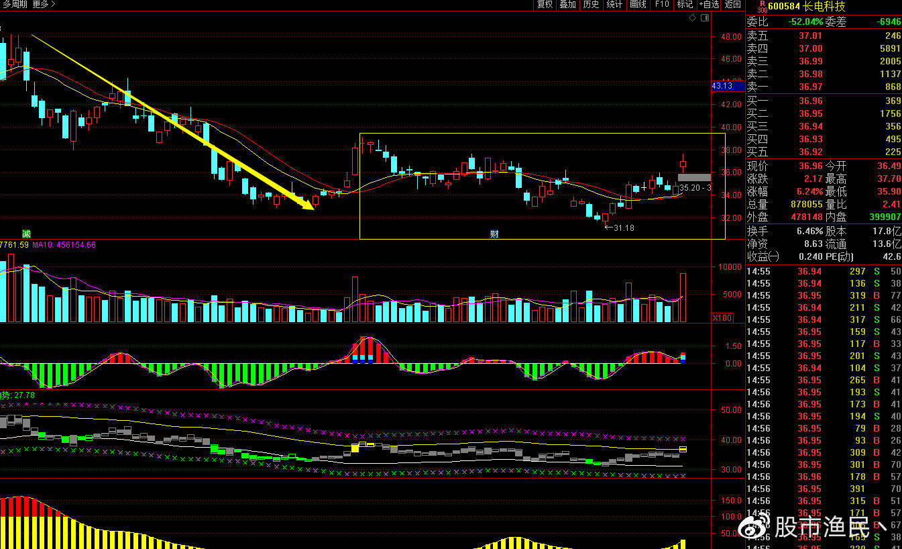Select the 买五 bid price 36.92

pos(810,152)
